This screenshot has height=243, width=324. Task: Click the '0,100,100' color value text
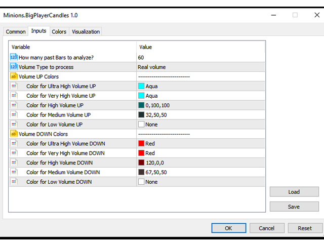[157, 105]
